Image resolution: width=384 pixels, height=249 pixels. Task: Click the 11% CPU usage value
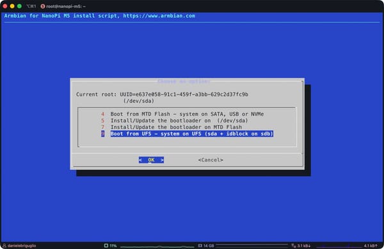click(x=113, y=246)
